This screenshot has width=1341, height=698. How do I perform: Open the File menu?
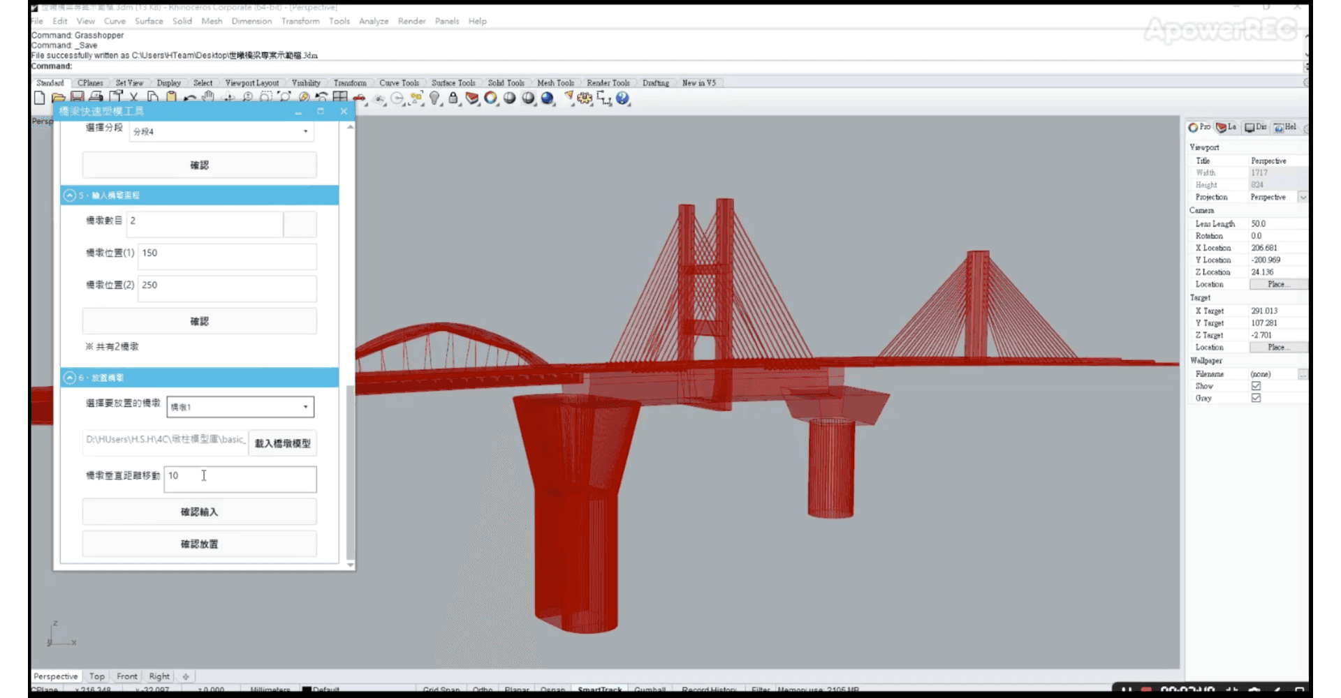(x=36, y=21)
